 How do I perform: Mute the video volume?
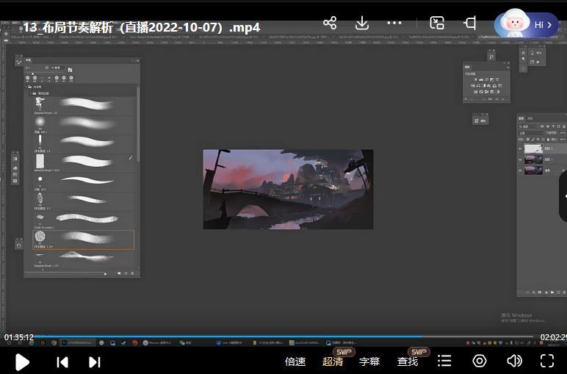514,361
